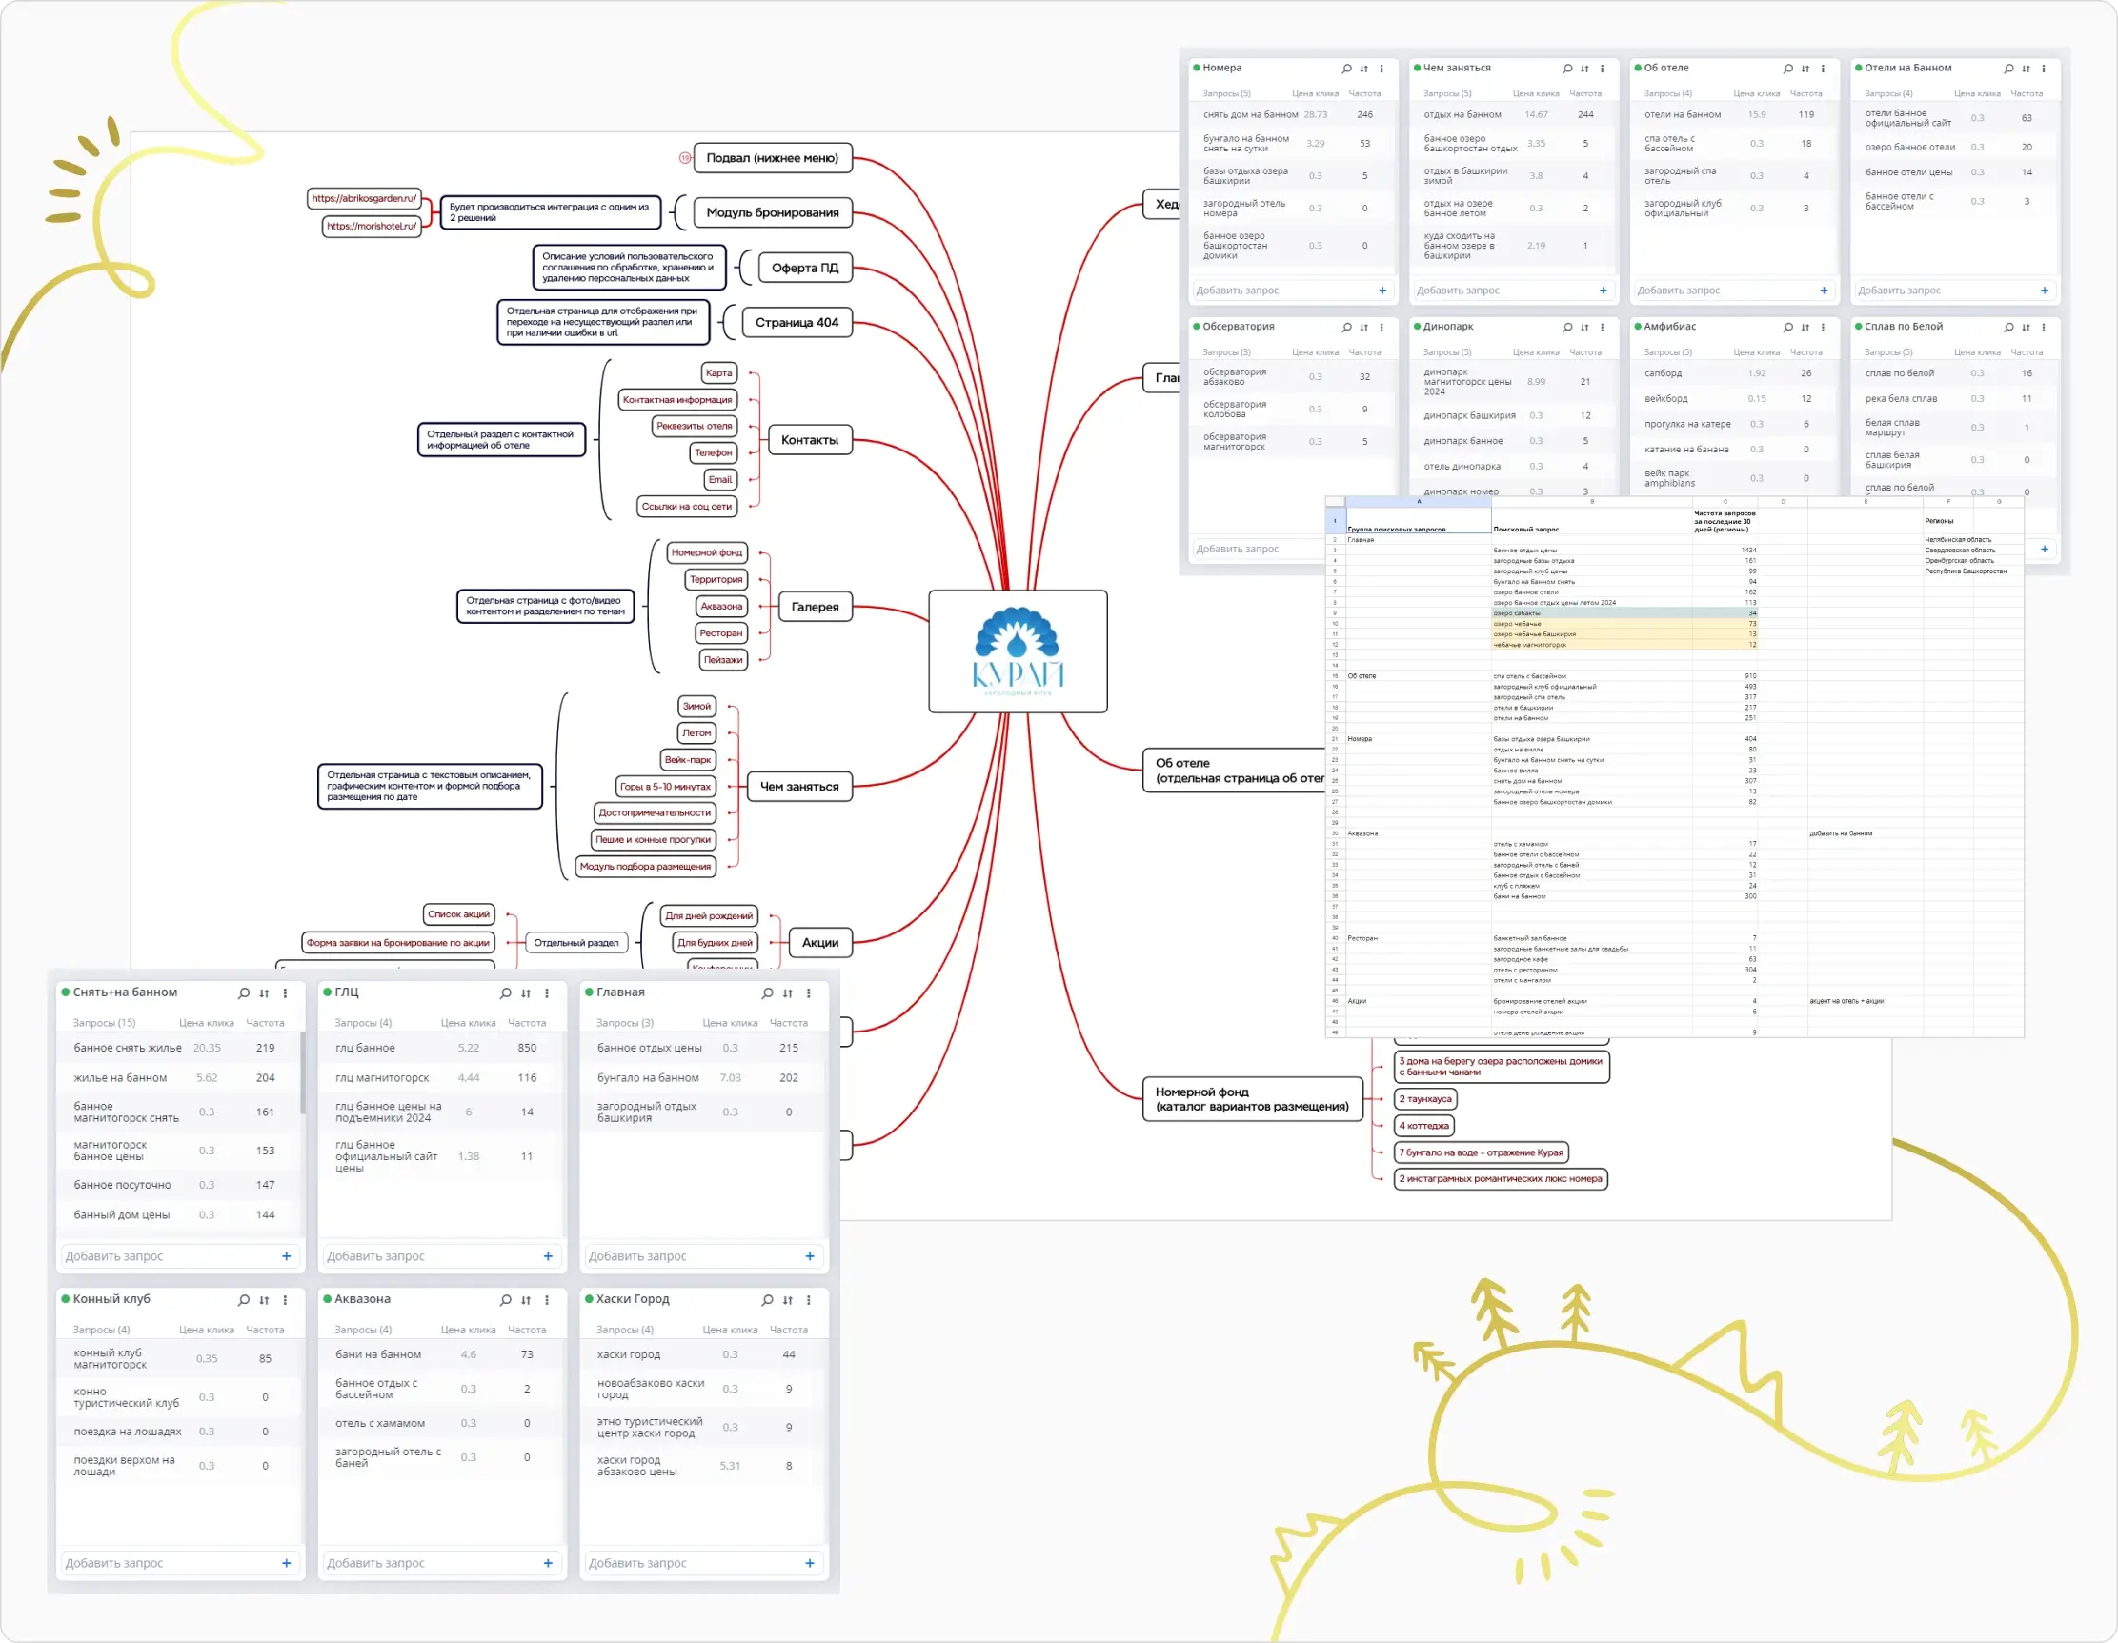Viewport: 2118px width, 1643px height.
Task: Open the three-dot menu of the Номера card
Action: coord(1382,69)
